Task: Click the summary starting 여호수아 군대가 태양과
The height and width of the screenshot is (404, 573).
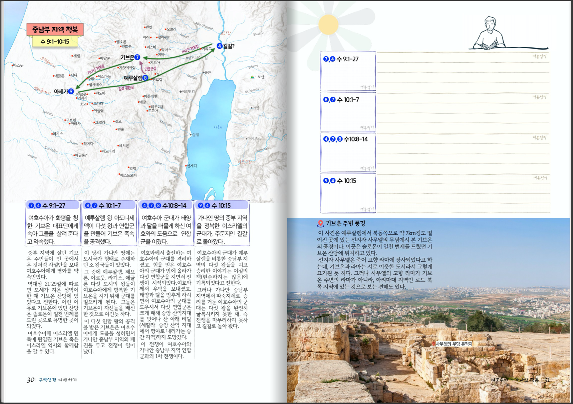Action: coord(166,230)
